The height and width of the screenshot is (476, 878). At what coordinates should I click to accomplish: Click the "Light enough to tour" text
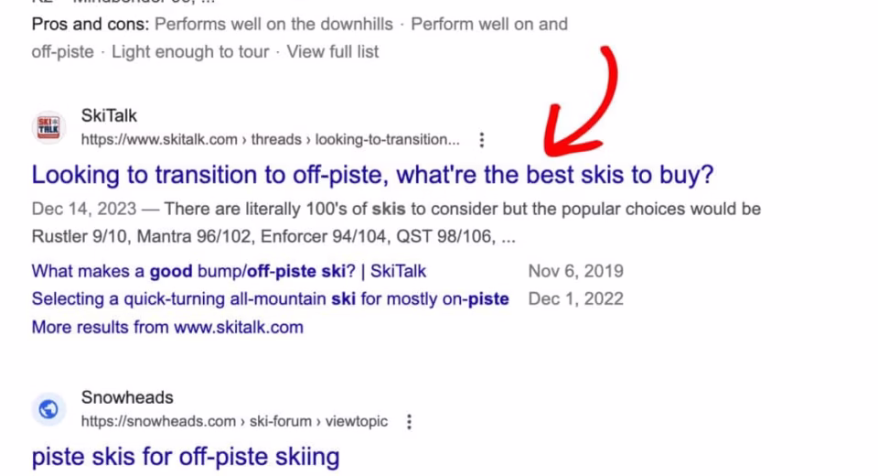pos(190,52)
